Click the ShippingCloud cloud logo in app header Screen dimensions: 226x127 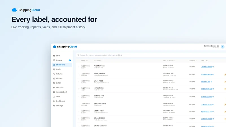(55, 47)
